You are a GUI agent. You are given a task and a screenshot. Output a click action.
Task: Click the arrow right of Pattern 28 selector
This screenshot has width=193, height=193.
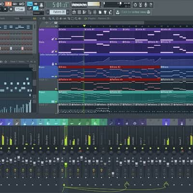coord(68,12)
